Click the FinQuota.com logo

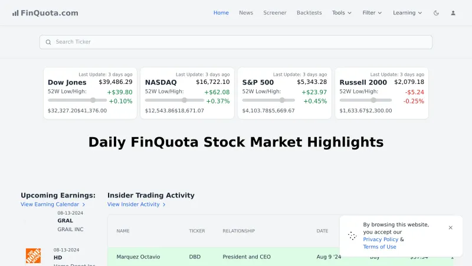[45, 13]
